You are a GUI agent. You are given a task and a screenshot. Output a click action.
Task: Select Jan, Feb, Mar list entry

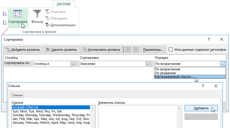(x=51, y=119)
